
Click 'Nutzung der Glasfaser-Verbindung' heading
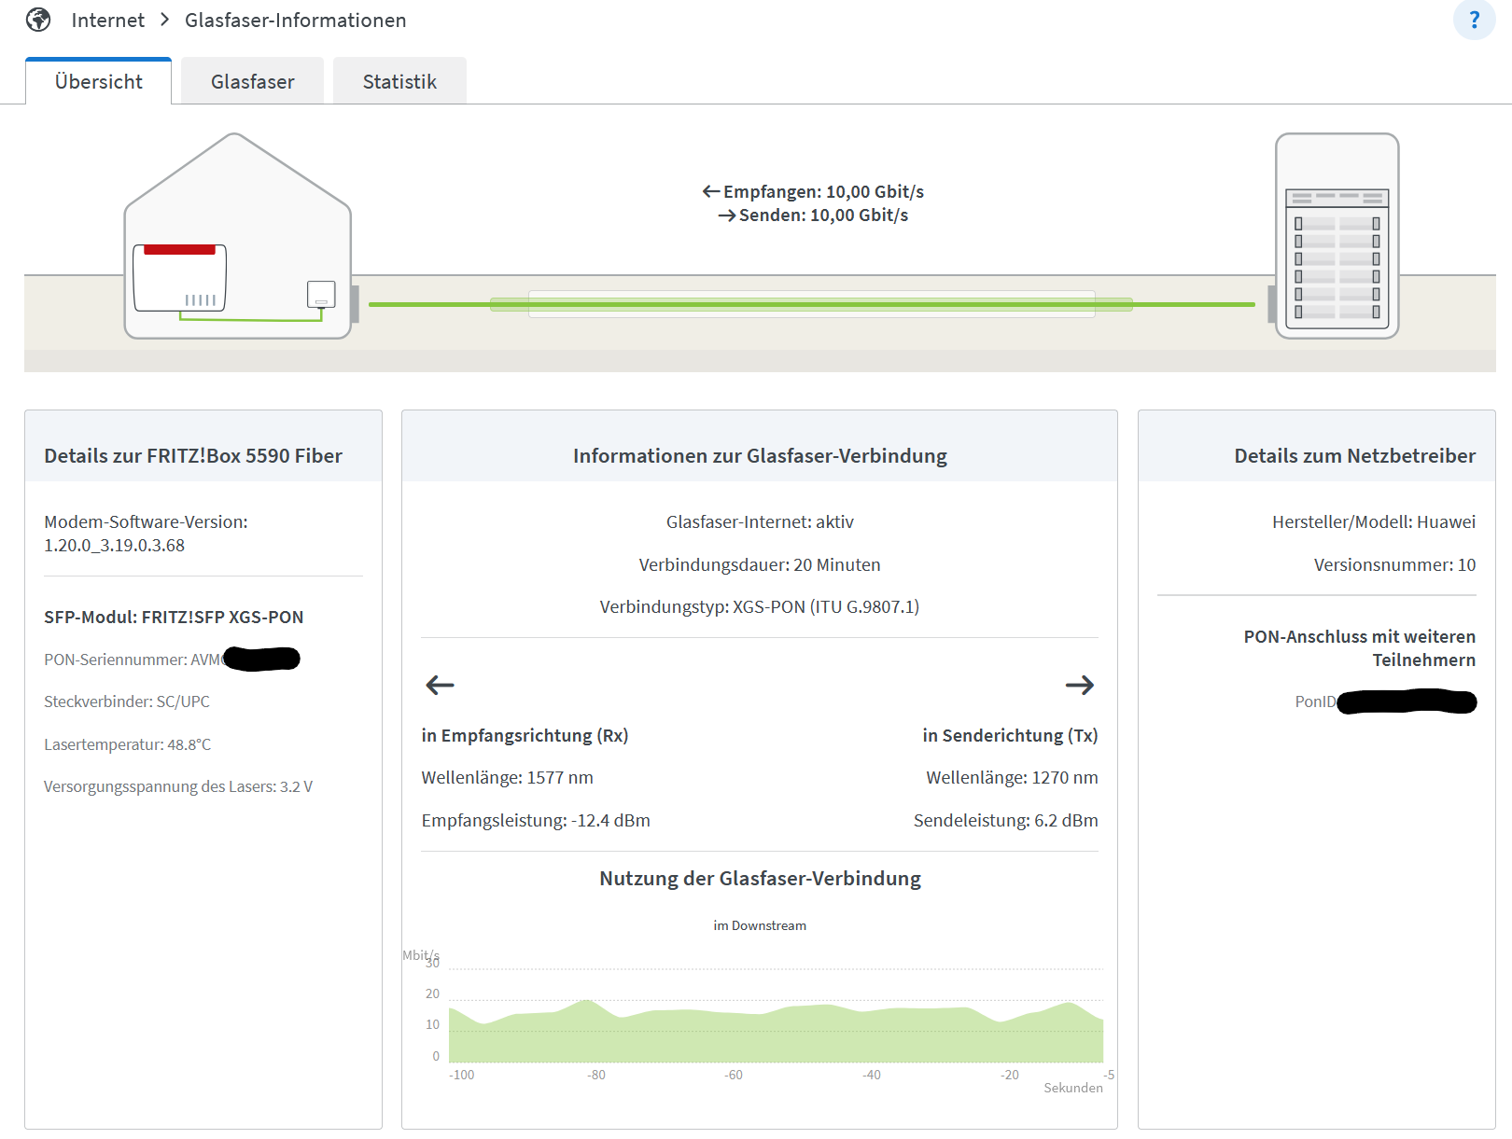coord(760,878)
